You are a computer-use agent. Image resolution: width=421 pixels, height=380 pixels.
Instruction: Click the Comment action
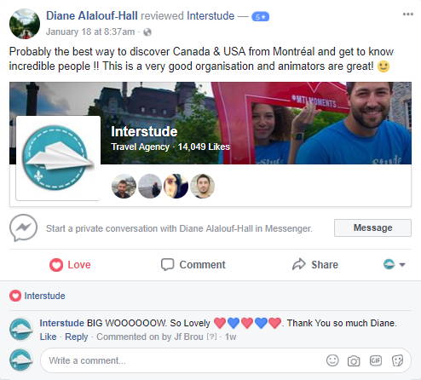pyautogui.click(x=193, y=265)
